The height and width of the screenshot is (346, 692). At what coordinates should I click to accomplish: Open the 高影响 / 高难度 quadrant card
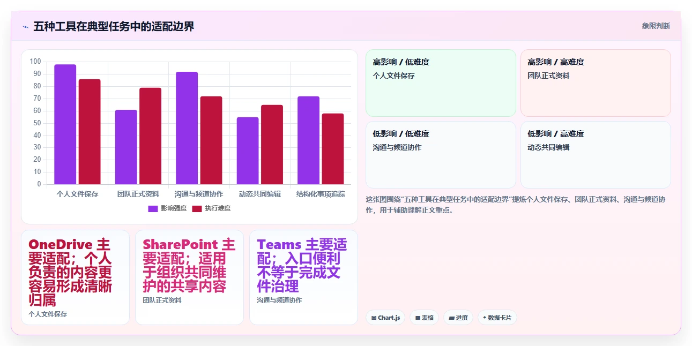click(596, 83)
